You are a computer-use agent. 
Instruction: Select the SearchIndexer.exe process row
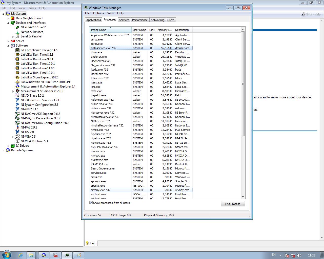point(141,168)
